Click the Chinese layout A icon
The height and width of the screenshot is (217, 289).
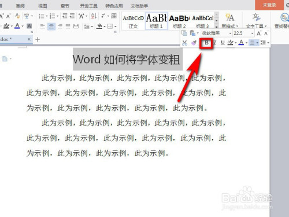coord(81,16)
